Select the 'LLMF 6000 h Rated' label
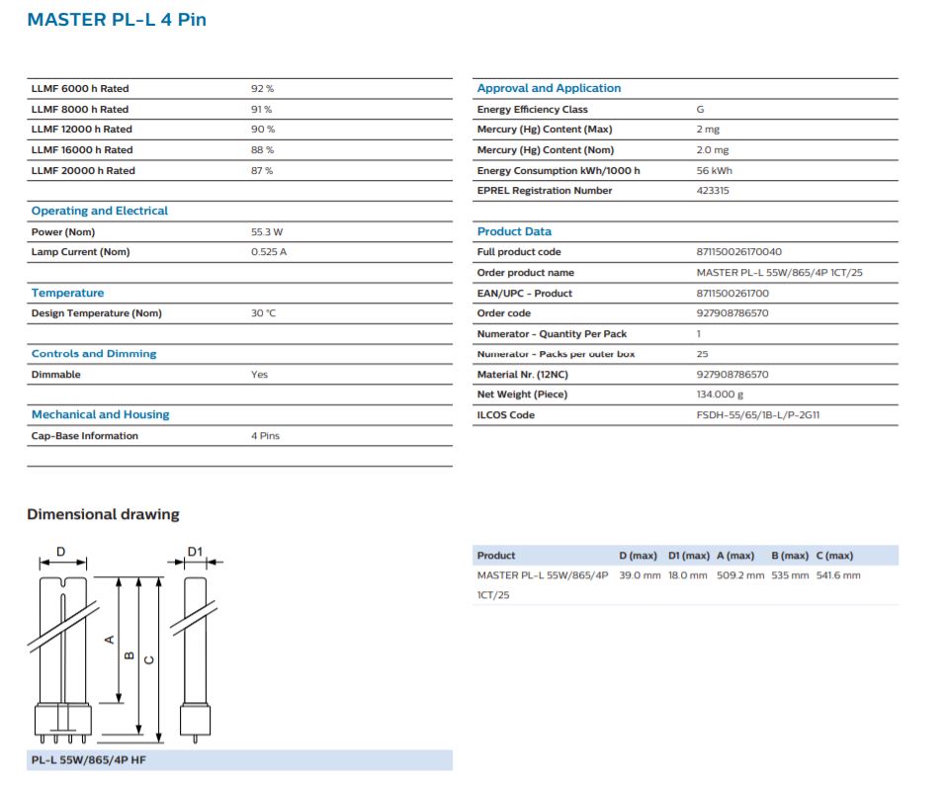This screenshot has height=785, width=946. point(80,89)
